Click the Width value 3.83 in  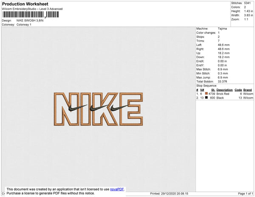pyautogui.click(x=248, y=15)
